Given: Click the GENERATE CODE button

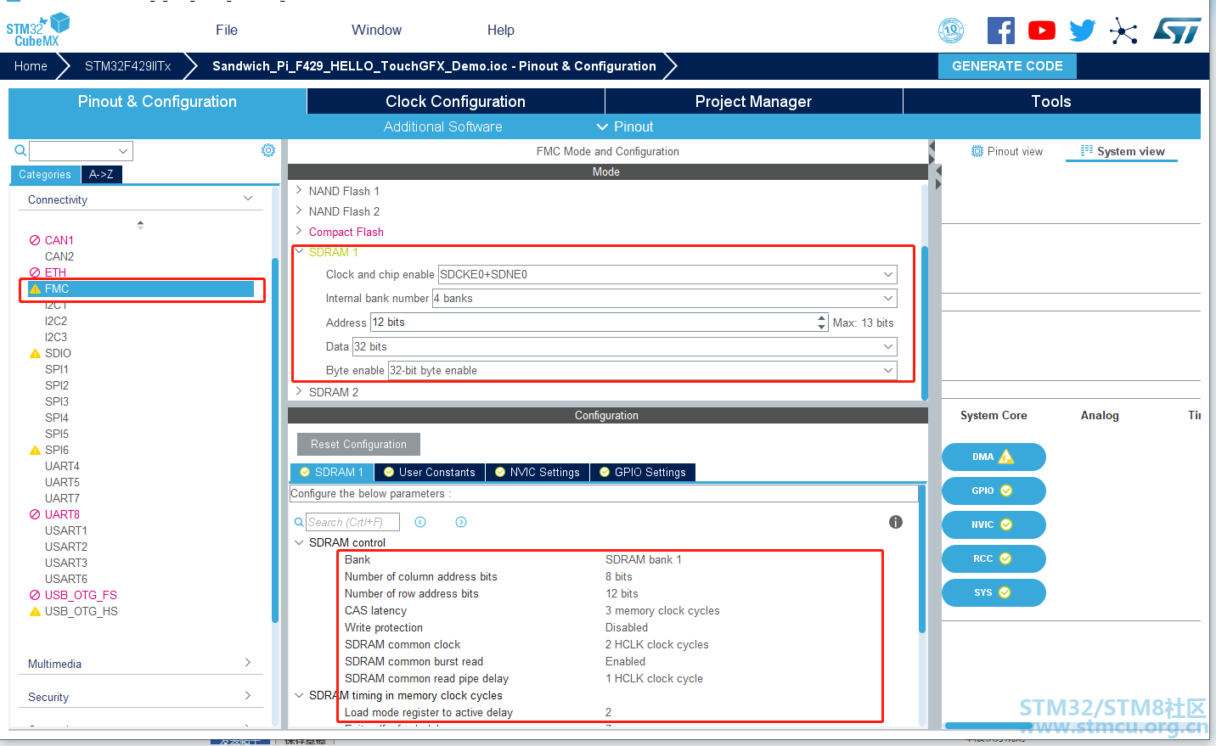Looking at the screenshot, I should coord(1007,66).
